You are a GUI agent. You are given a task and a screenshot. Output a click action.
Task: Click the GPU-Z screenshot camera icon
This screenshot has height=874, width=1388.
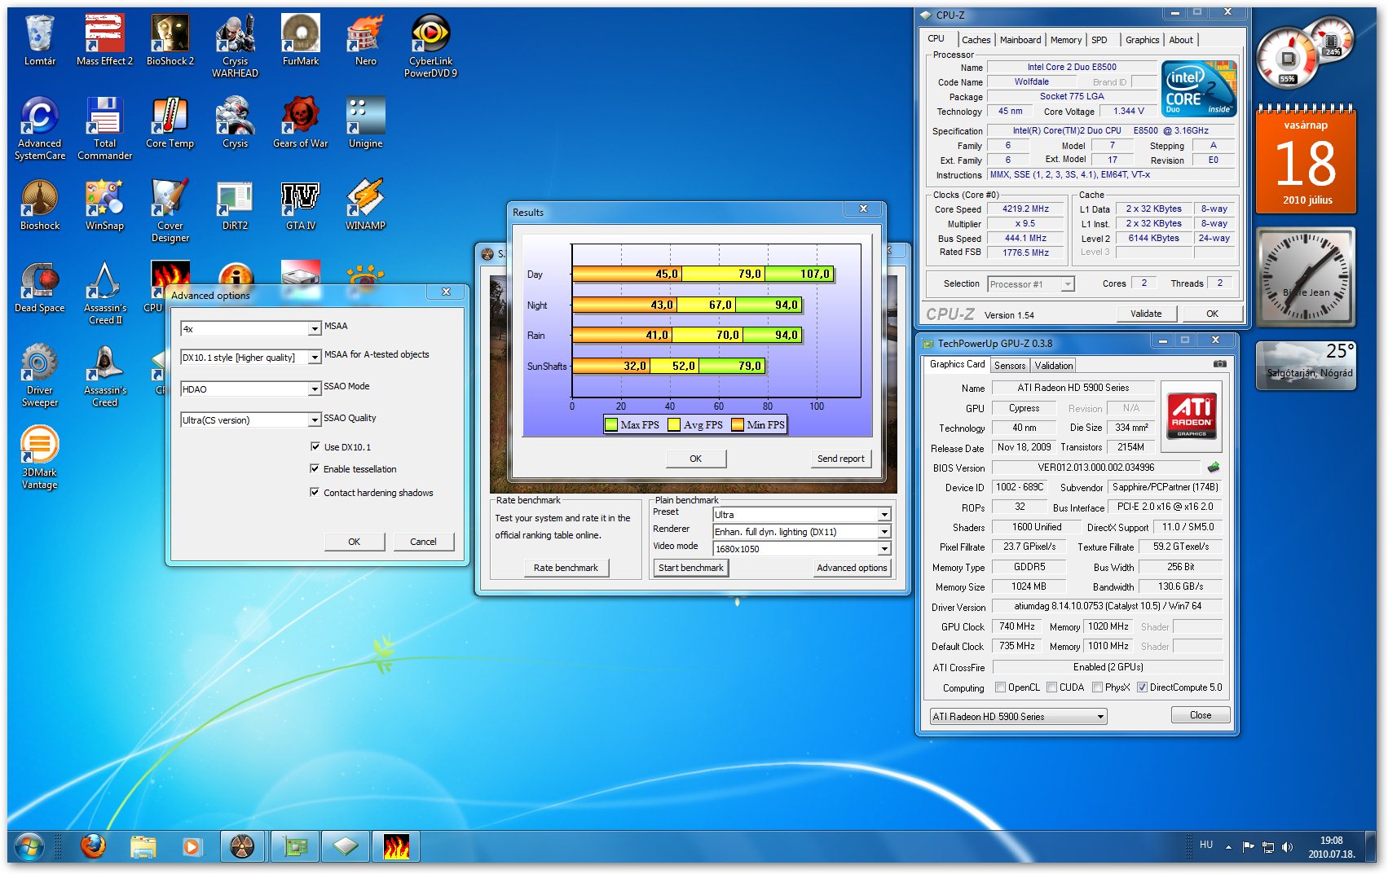click(1219, 364)
